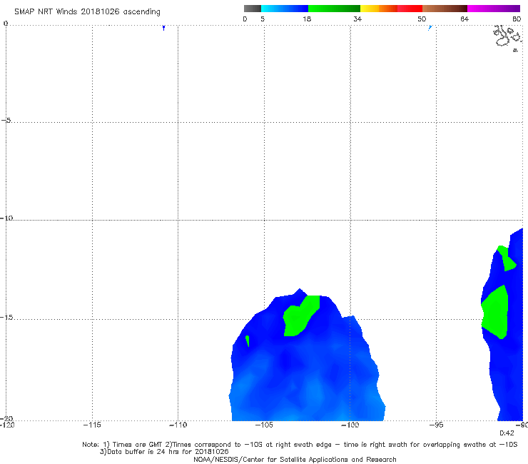The image size is (528, 464).
Task: Click the yellow-orange color scale segment
Action: [379, 9]
